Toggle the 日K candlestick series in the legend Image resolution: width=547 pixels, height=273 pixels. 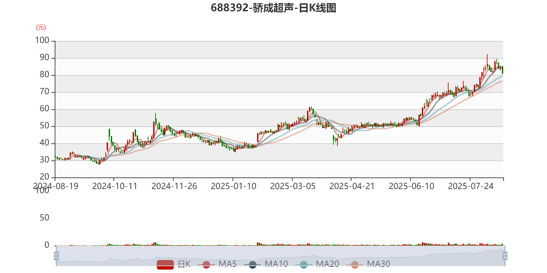click(173, 264)
